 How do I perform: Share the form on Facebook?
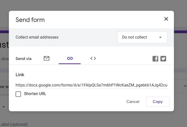155,59
